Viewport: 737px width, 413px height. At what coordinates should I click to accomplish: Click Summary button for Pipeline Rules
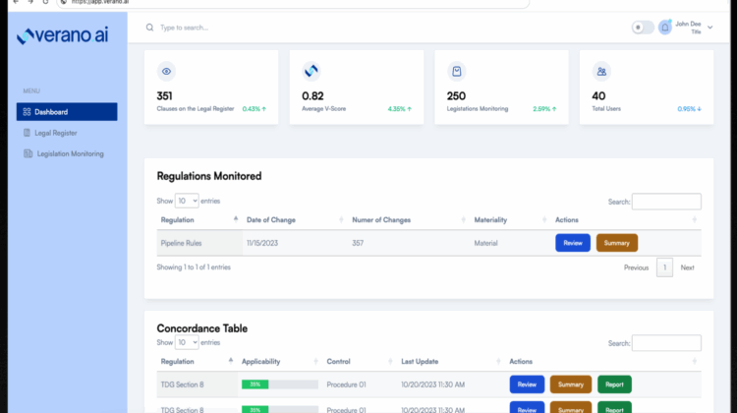[616, 243]
